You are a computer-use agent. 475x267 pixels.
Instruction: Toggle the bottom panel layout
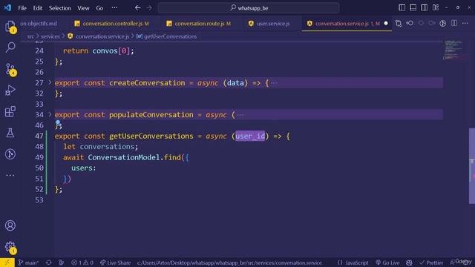(x=413, y=7)
